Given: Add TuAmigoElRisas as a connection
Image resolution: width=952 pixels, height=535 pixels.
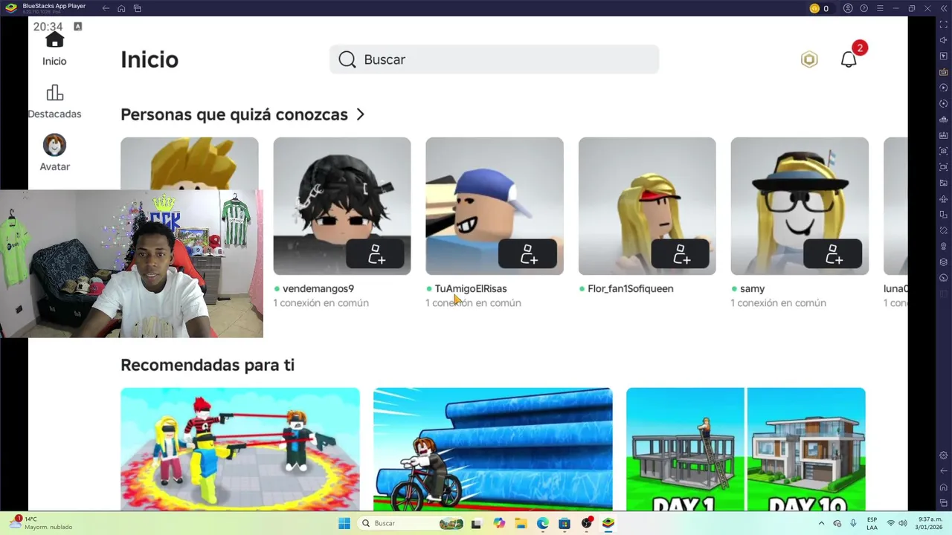Looking at the screenshot, I should 529,254.
